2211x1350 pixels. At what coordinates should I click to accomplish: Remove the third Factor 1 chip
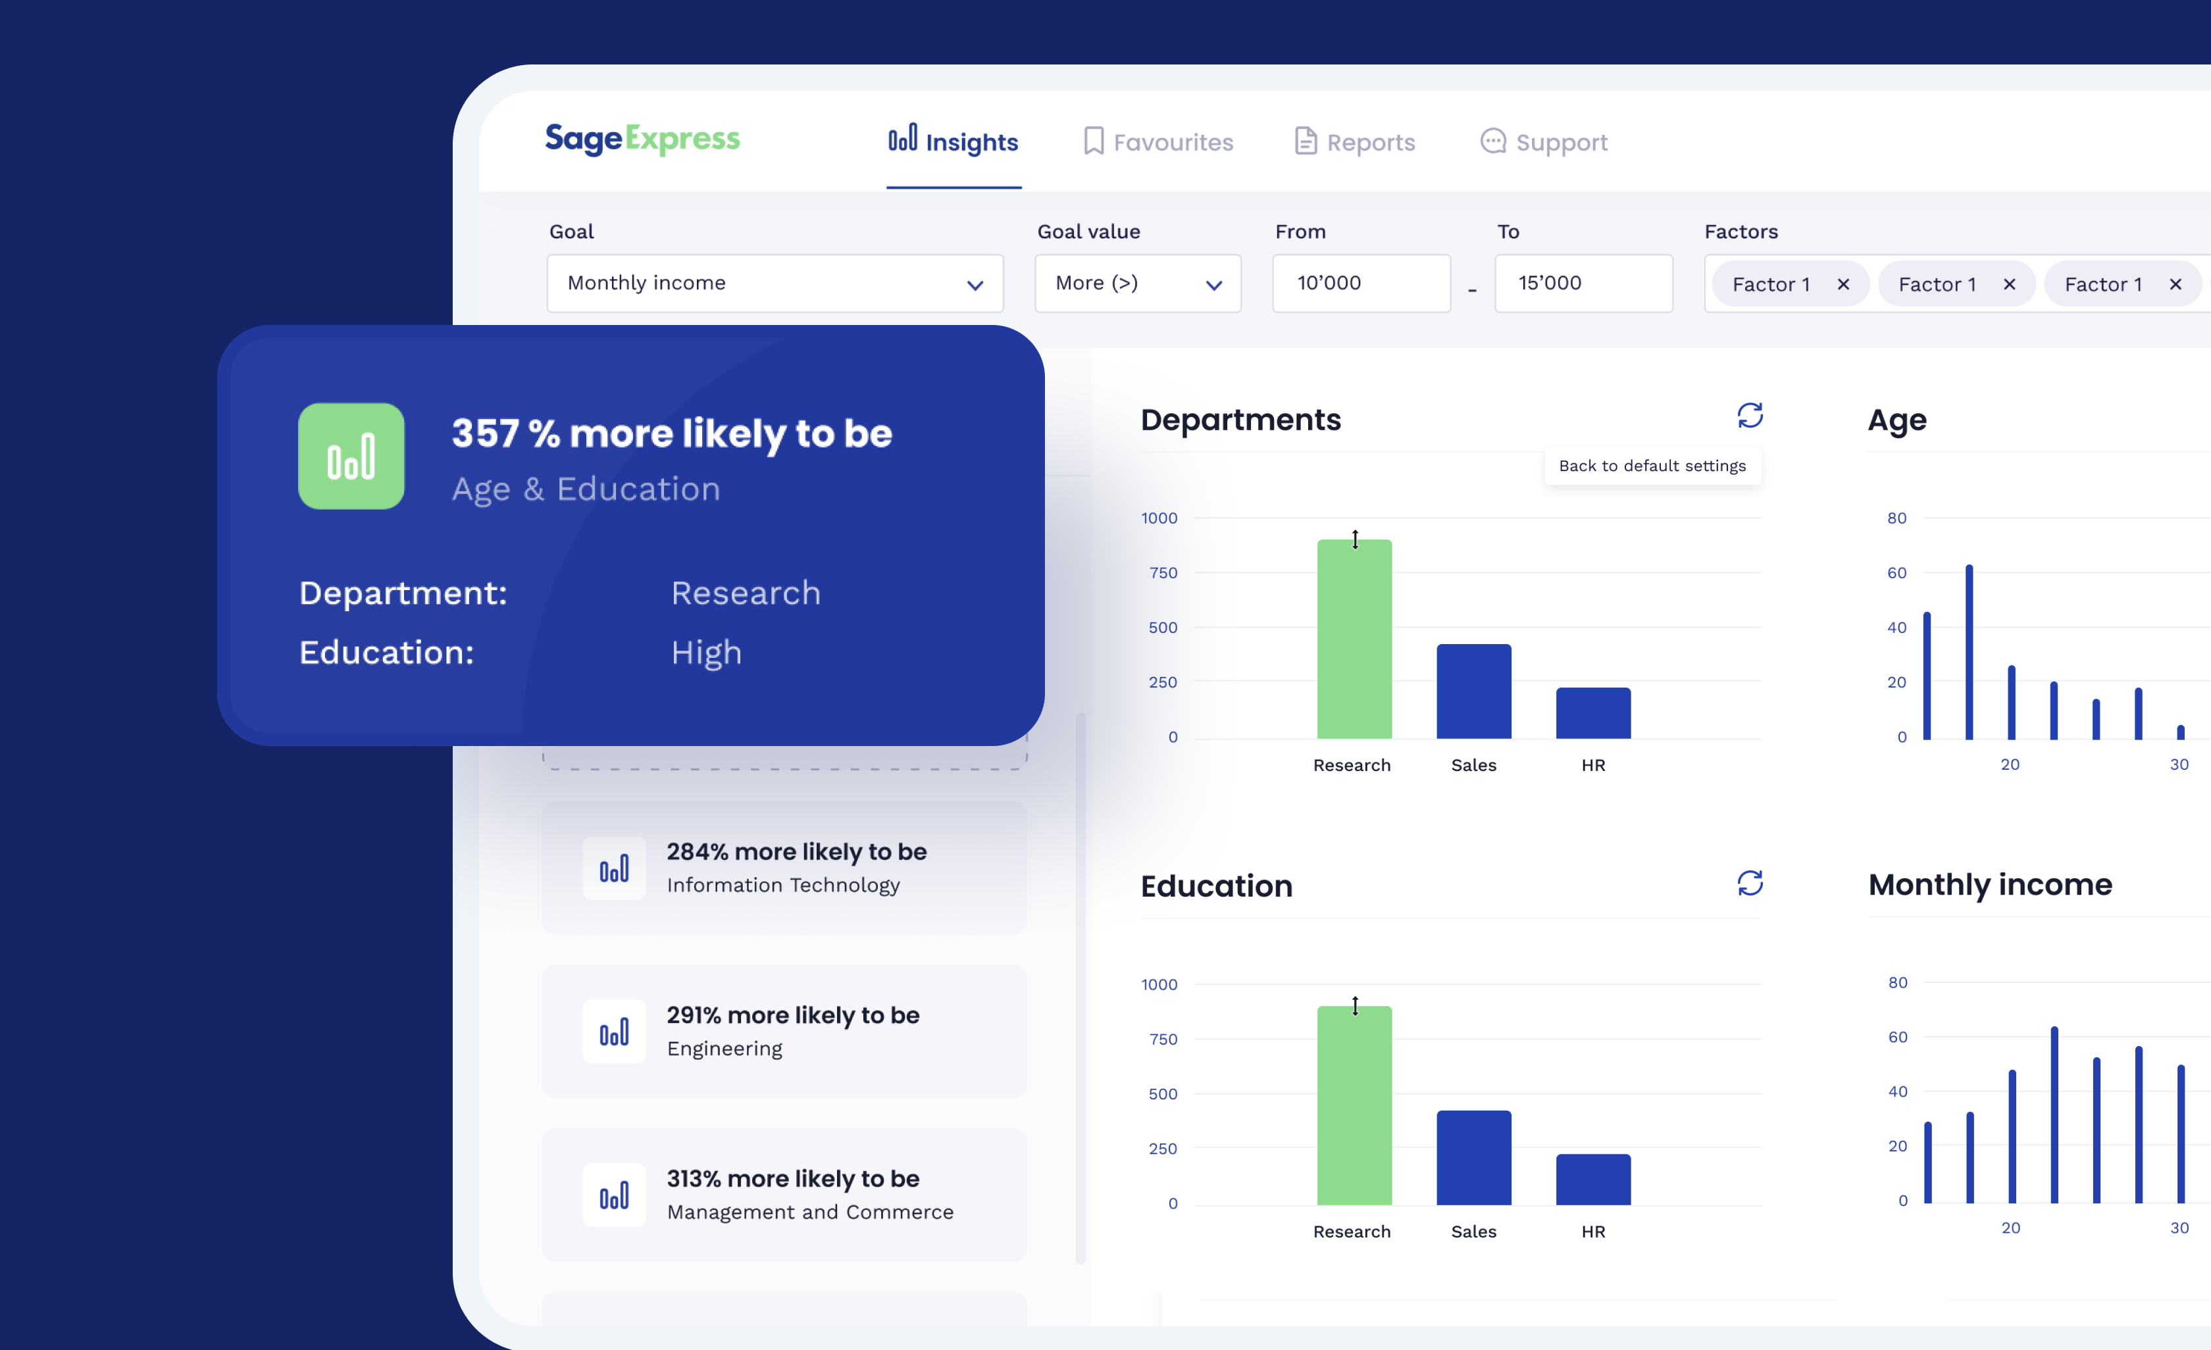pos(2175,284)
